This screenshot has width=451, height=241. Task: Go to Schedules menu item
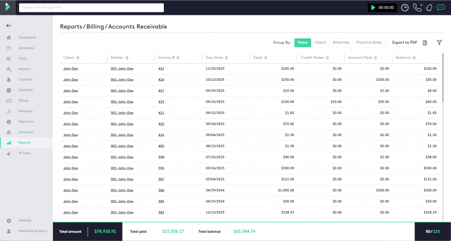[x=26, y=48]
